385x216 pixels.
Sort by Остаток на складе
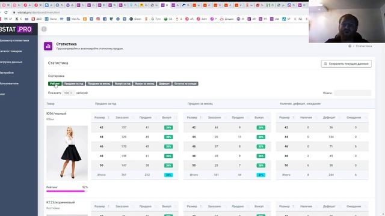click(x=185, y=84)
